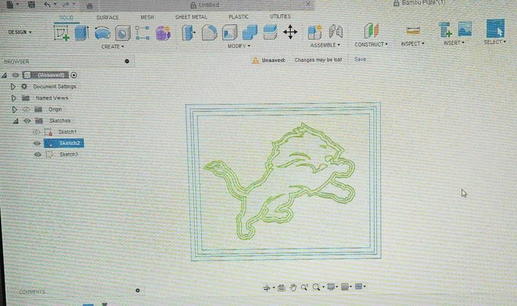Open the CONSTRUCT dropdown menu
517x306 pixels.
point(371,45)
